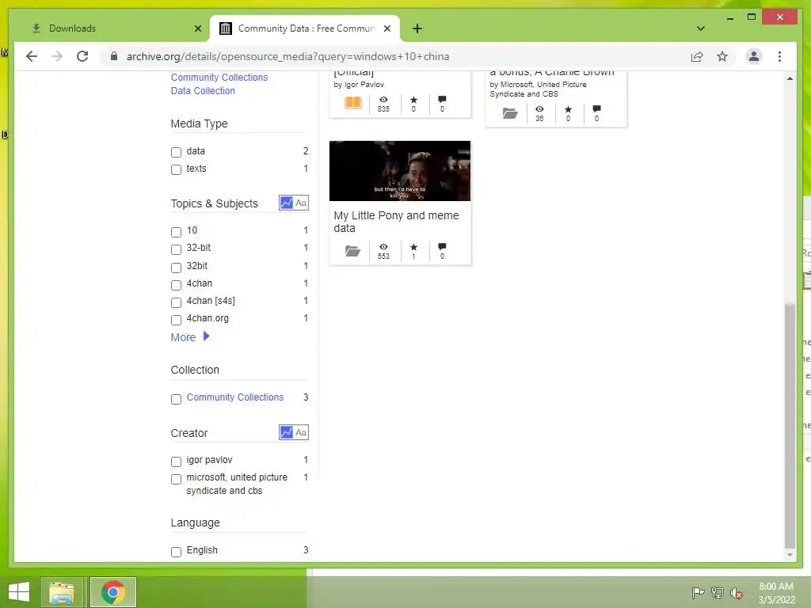811x608 pixels.
Task: Check the data media type filter
Action: tap(176, 152)
